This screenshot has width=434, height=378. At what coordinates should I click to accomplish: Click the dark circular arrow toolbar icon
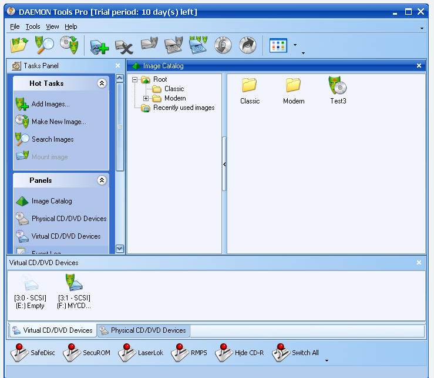(x=248, y=45)
